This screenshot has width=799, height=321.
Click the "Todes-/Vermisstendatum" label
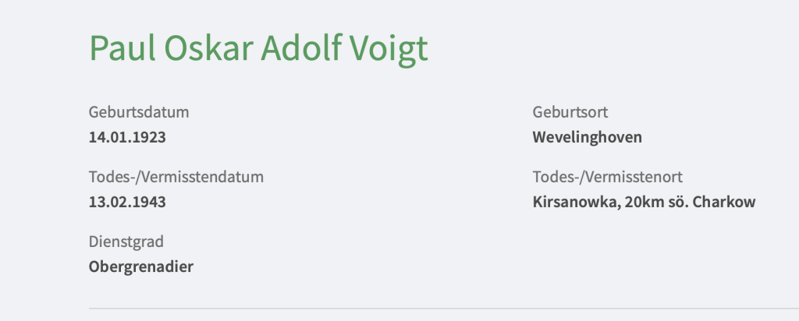(x=176, y=177)
